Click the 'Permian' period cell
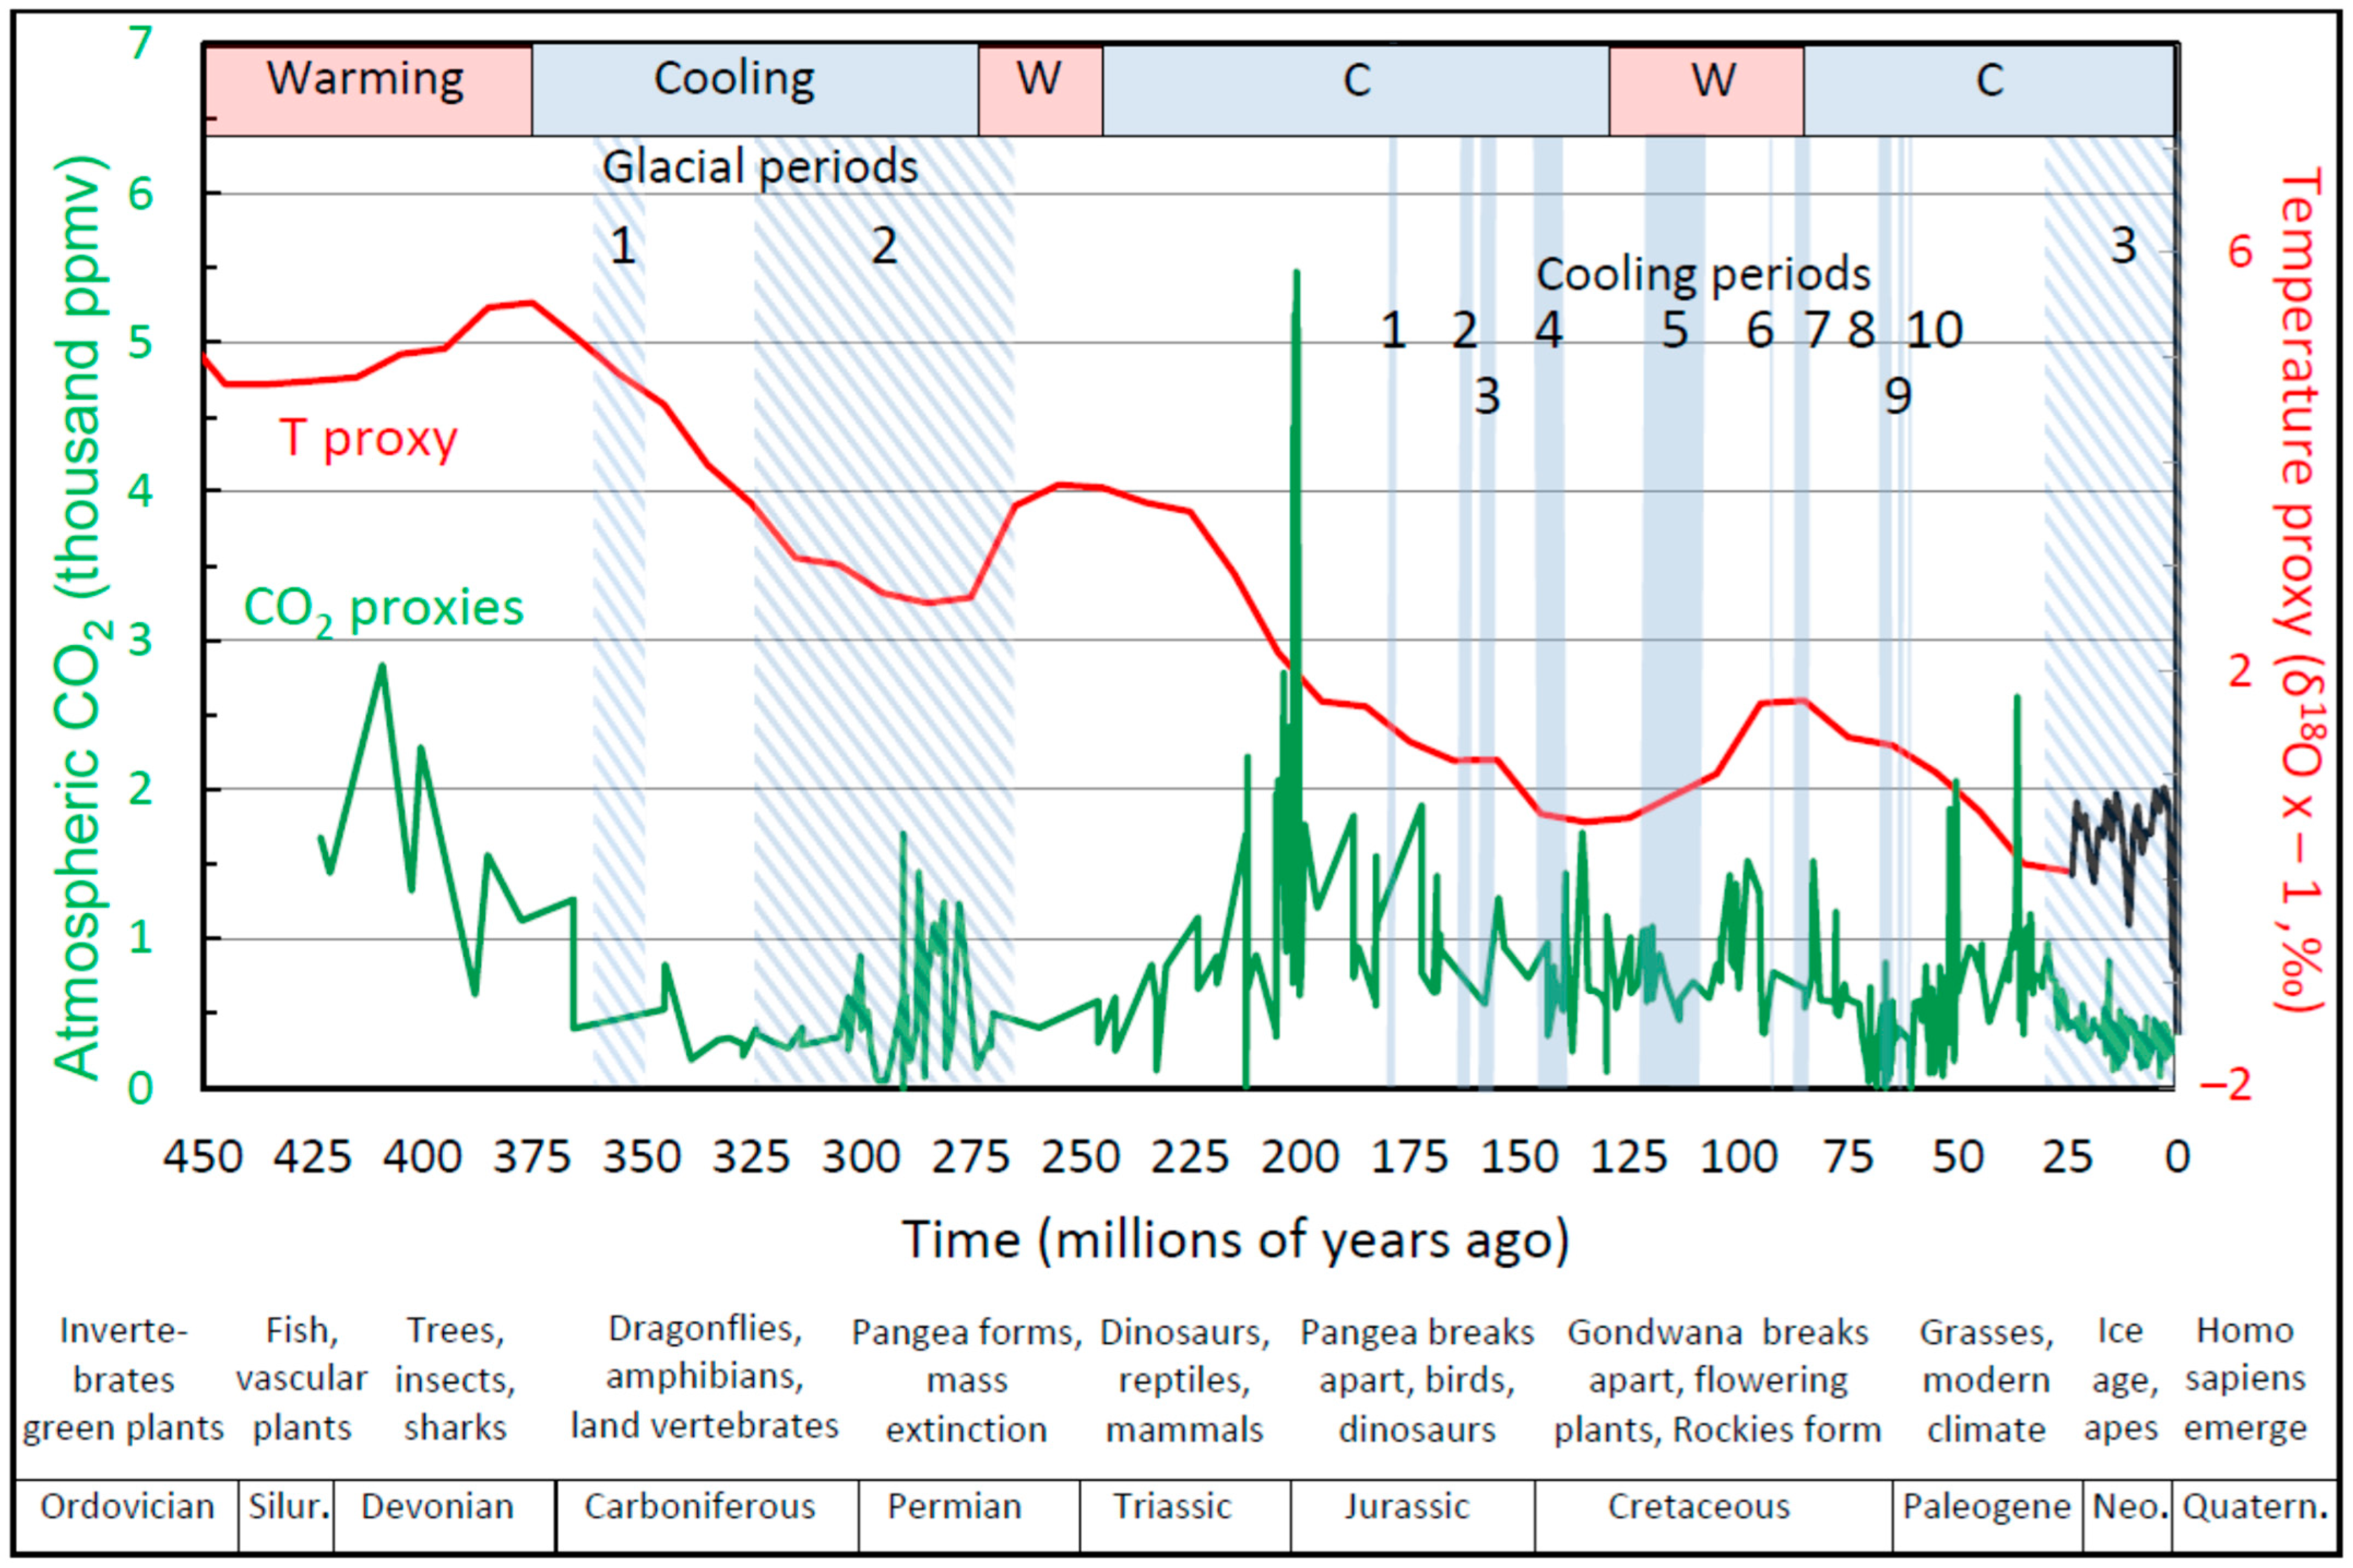The width and height of the screenshot is (2353, 1568). point(954,1506)
